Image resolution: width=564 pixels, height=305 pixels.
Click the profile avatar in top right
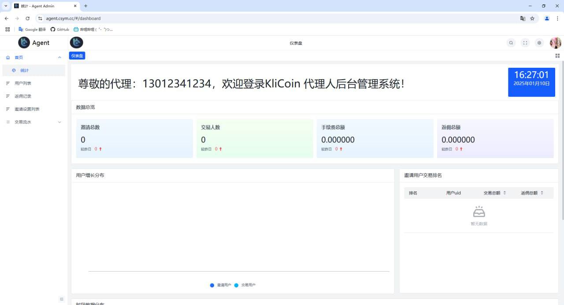click(555, 43)
